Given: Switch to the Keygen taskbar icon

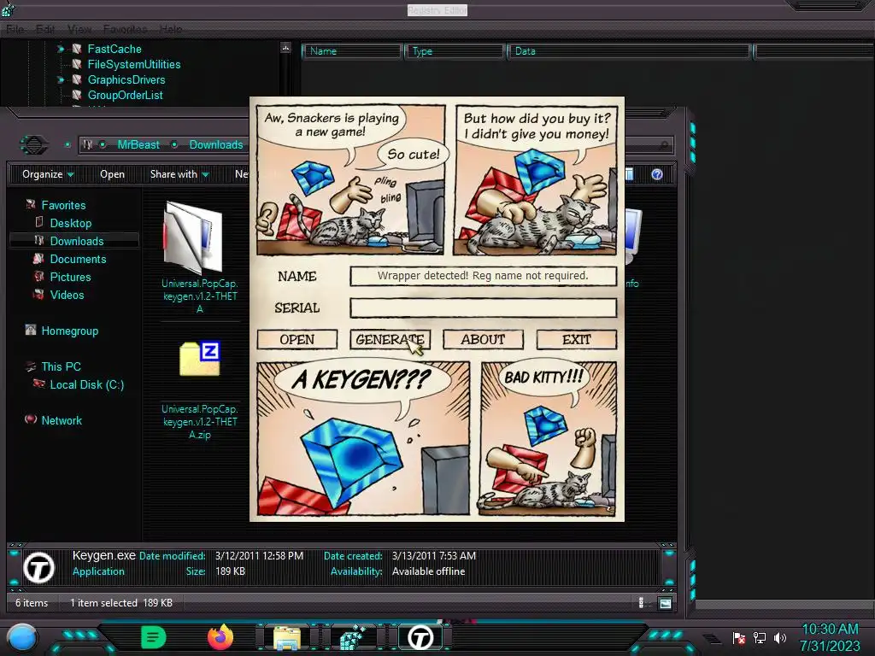Looking at the screenshot, I should point(420,637).
